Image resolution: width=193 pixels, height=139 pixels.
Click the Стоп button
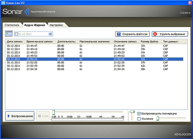coord(43,116)
